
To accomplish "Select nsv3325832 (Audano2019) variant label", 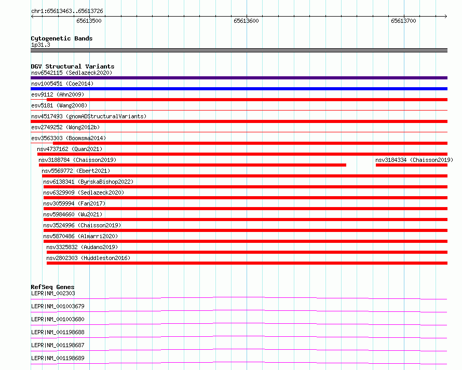I will click(x=82, y=247).
